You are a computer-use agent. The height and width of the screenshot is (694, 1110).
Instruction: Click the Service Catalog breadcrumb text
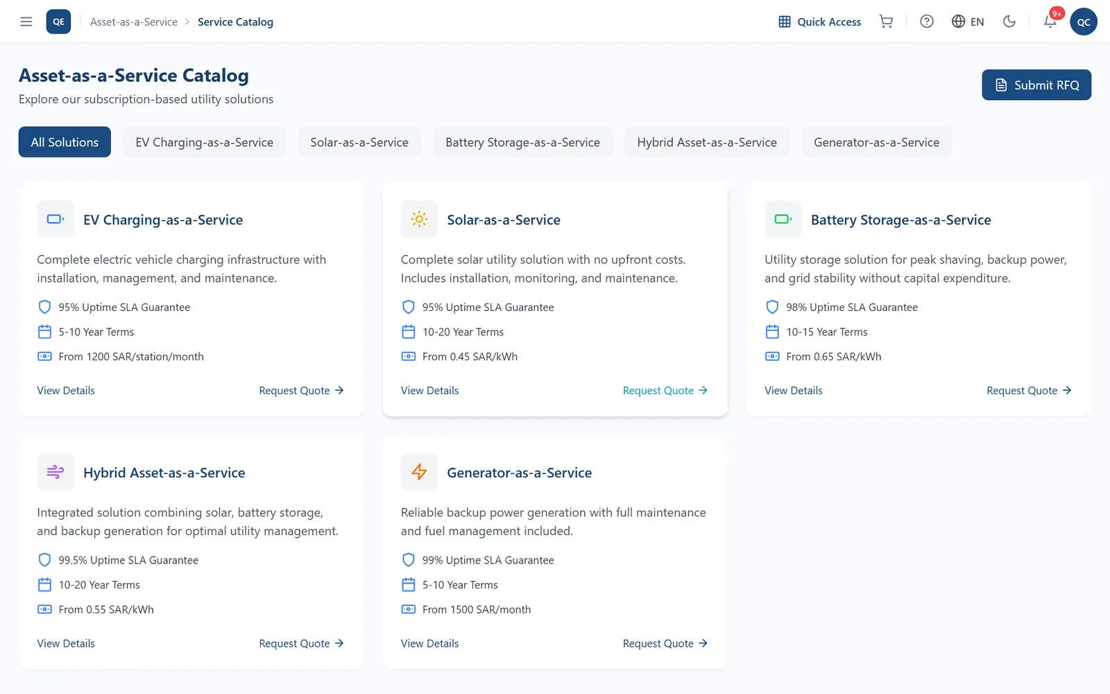235,22
